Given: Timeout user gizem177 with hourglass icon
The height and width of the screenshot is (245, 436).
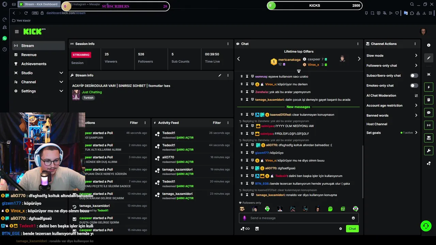Looking at the screenshot, I should [247, 153].
